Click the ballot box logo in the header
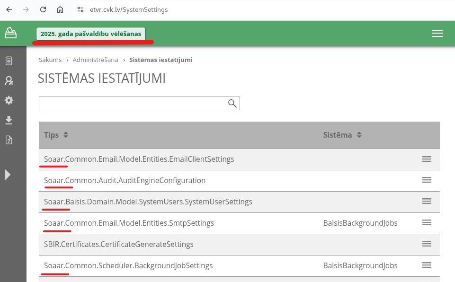The height and width of the screenshot is (282, 455). (x=10, y=33)
